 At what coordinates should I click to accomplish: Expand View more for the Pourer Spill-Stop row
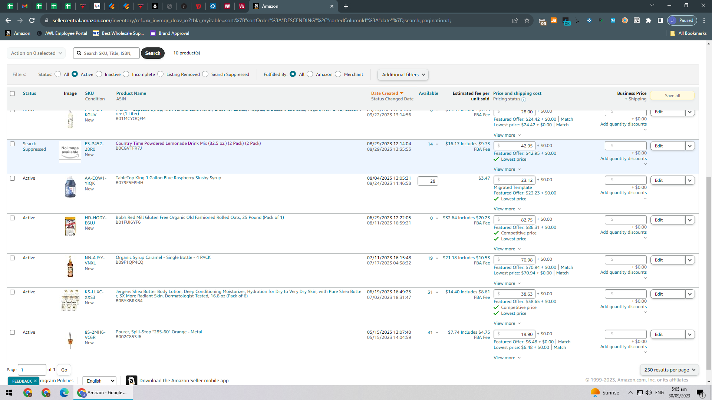507,358
